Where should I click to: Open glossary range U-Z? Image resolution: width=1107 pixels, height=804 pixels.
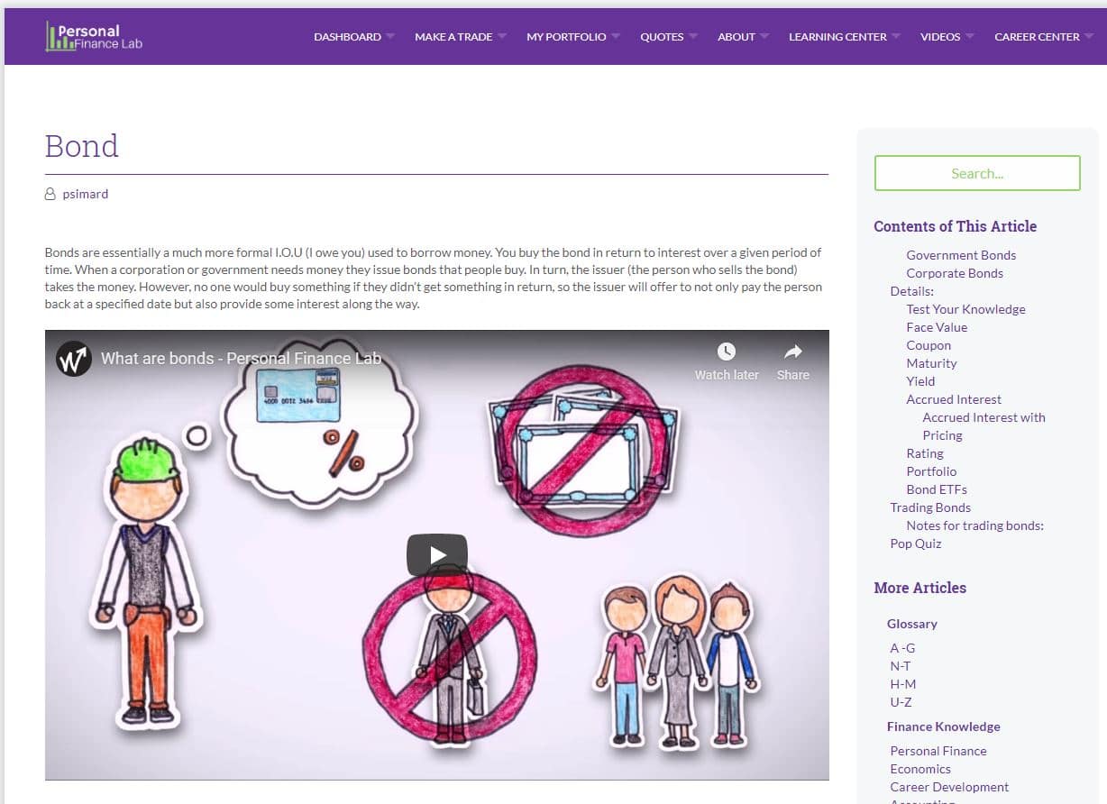pyautogui.click(x=901, y=702)
